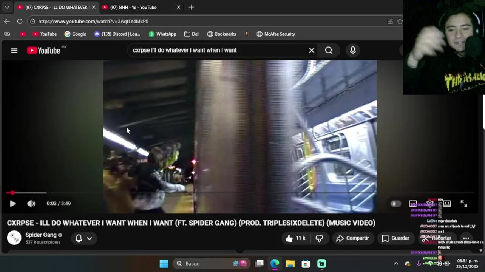Open the small icon bookmark before McAfee

click(x=247, y=34)
